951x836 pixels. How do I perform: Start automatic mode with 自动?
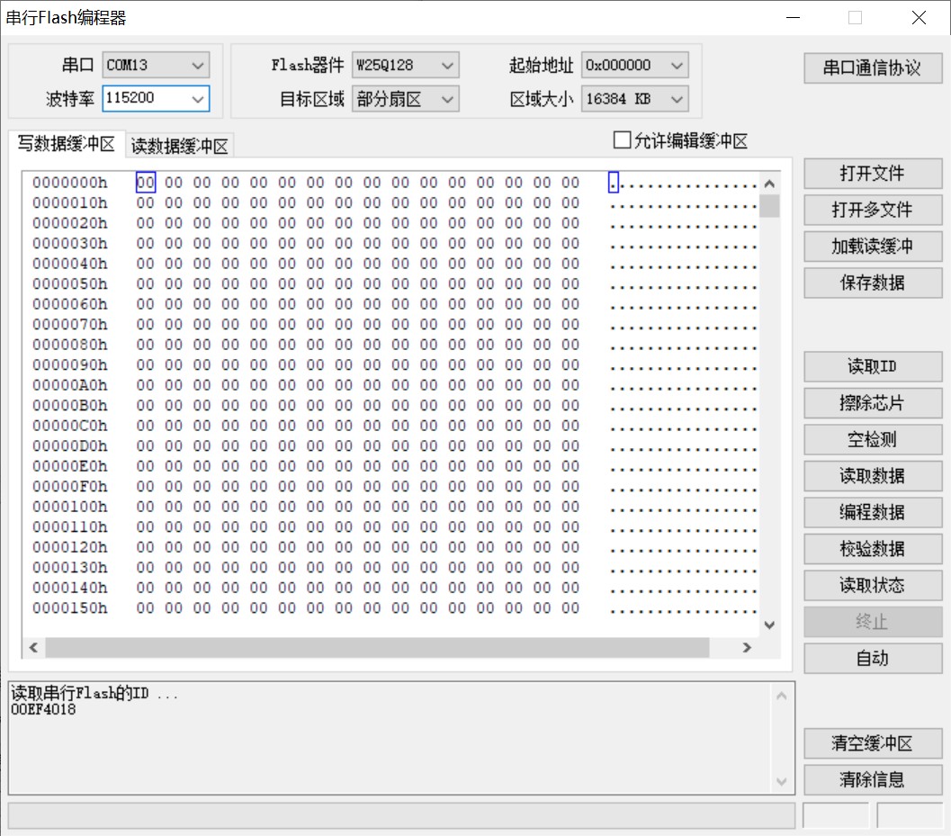872,658
